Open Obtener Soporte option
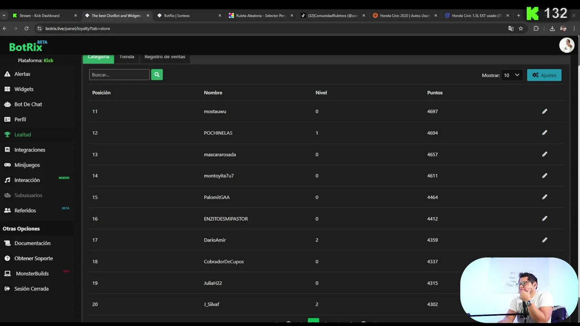 [x=34, y=259]
